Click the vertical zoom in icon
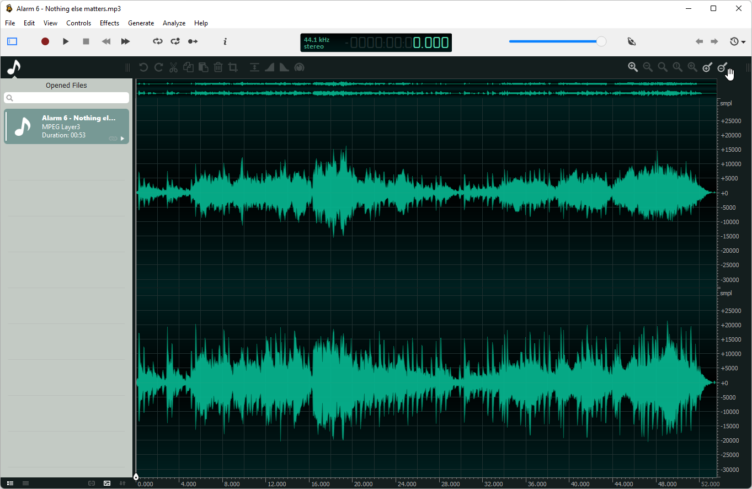The height and width of the screenshot is (489, 752). pos(707,67)
